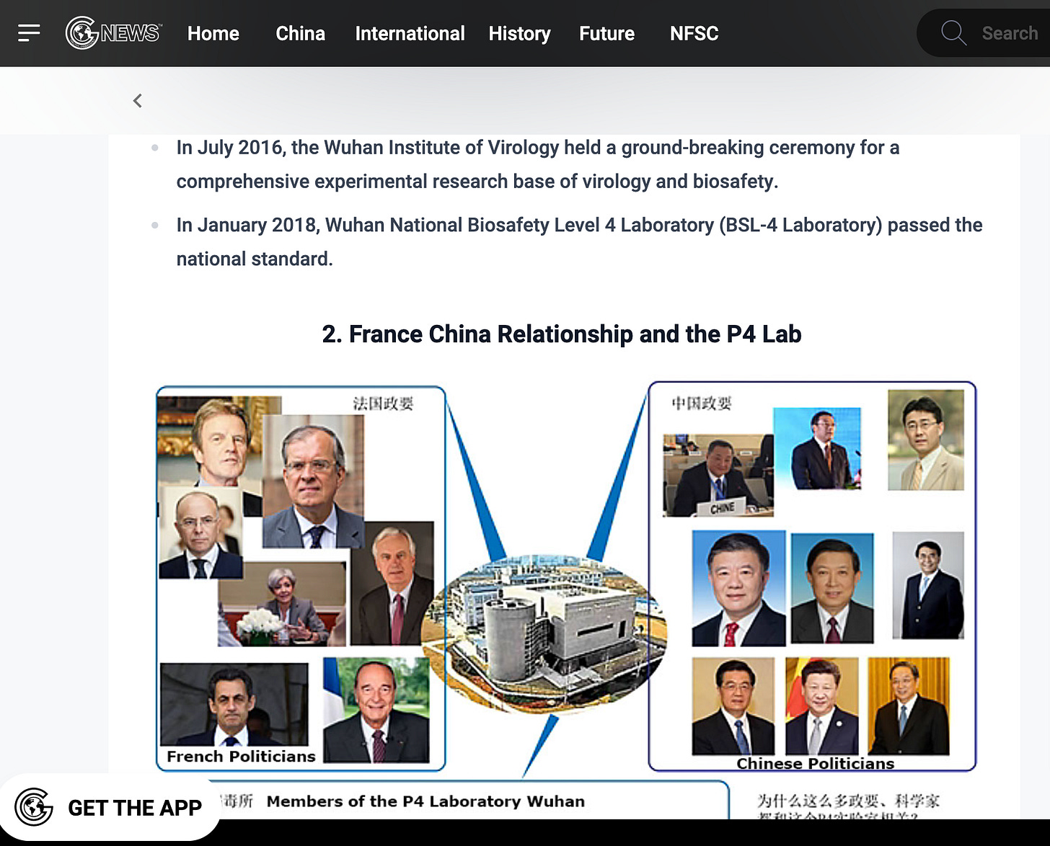Click the P4 lab building image

click(544, 634)
